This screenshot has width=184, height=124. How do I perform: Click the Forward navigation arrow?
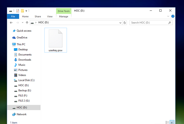18,23
